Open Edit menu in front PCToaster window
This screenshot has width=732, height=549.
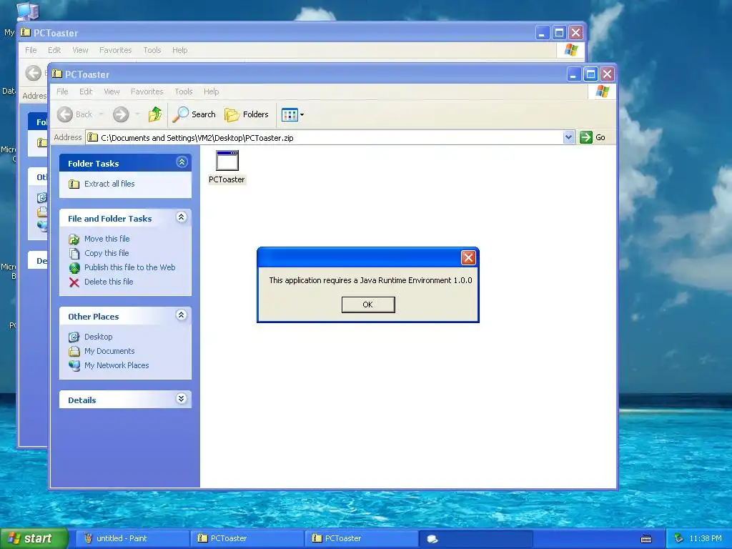(86, 91)
